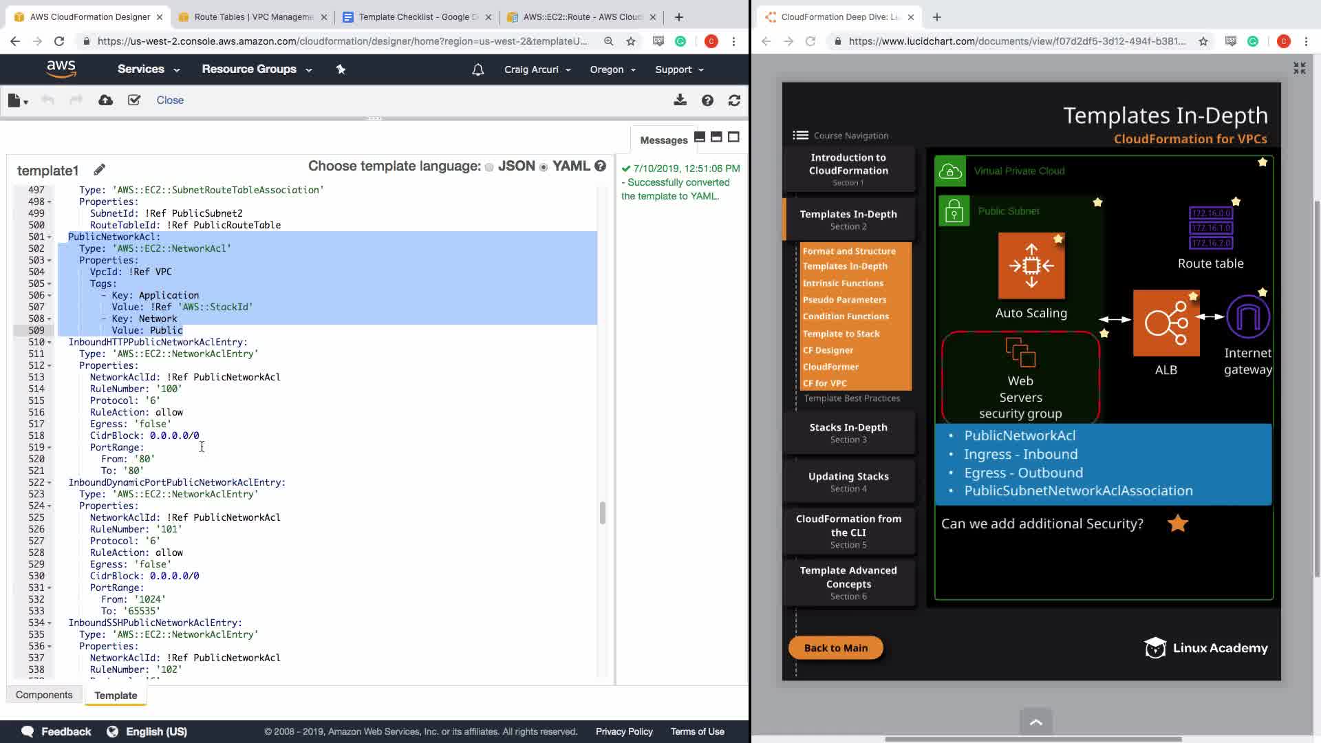Screen dimensions: 1321x743
Task: Collapse the fold arrow at line 501
Action: tap(50, 237)
